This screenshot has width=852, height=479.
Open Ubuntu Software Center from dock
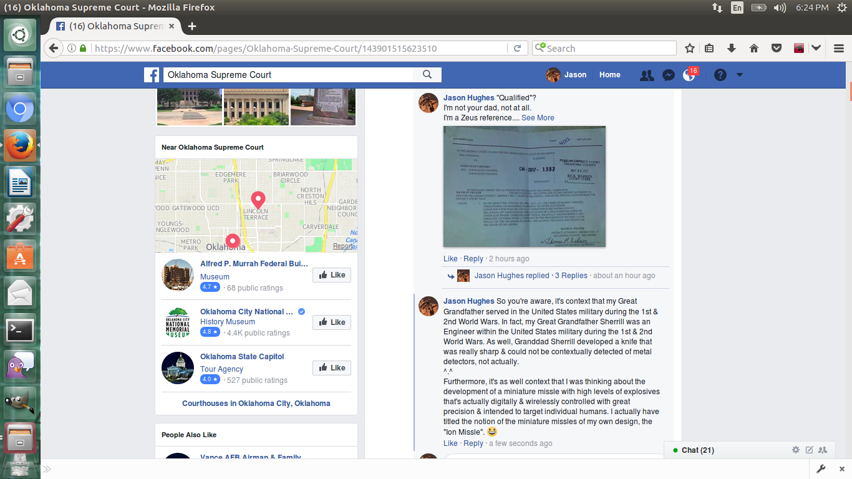pos(20,256)
